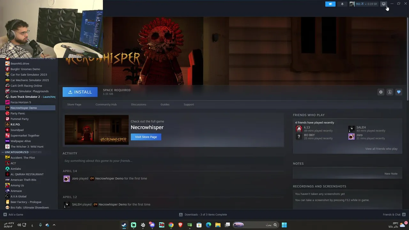Open the Community Hub tab
Screen dimensions: 409x230
[106, 104]
